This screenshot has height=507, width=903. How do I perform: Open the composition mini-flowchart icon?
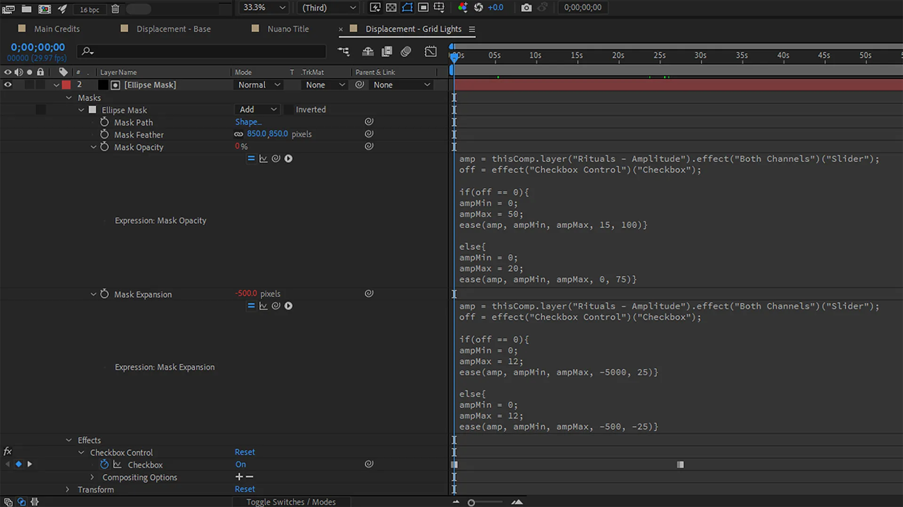343,51
